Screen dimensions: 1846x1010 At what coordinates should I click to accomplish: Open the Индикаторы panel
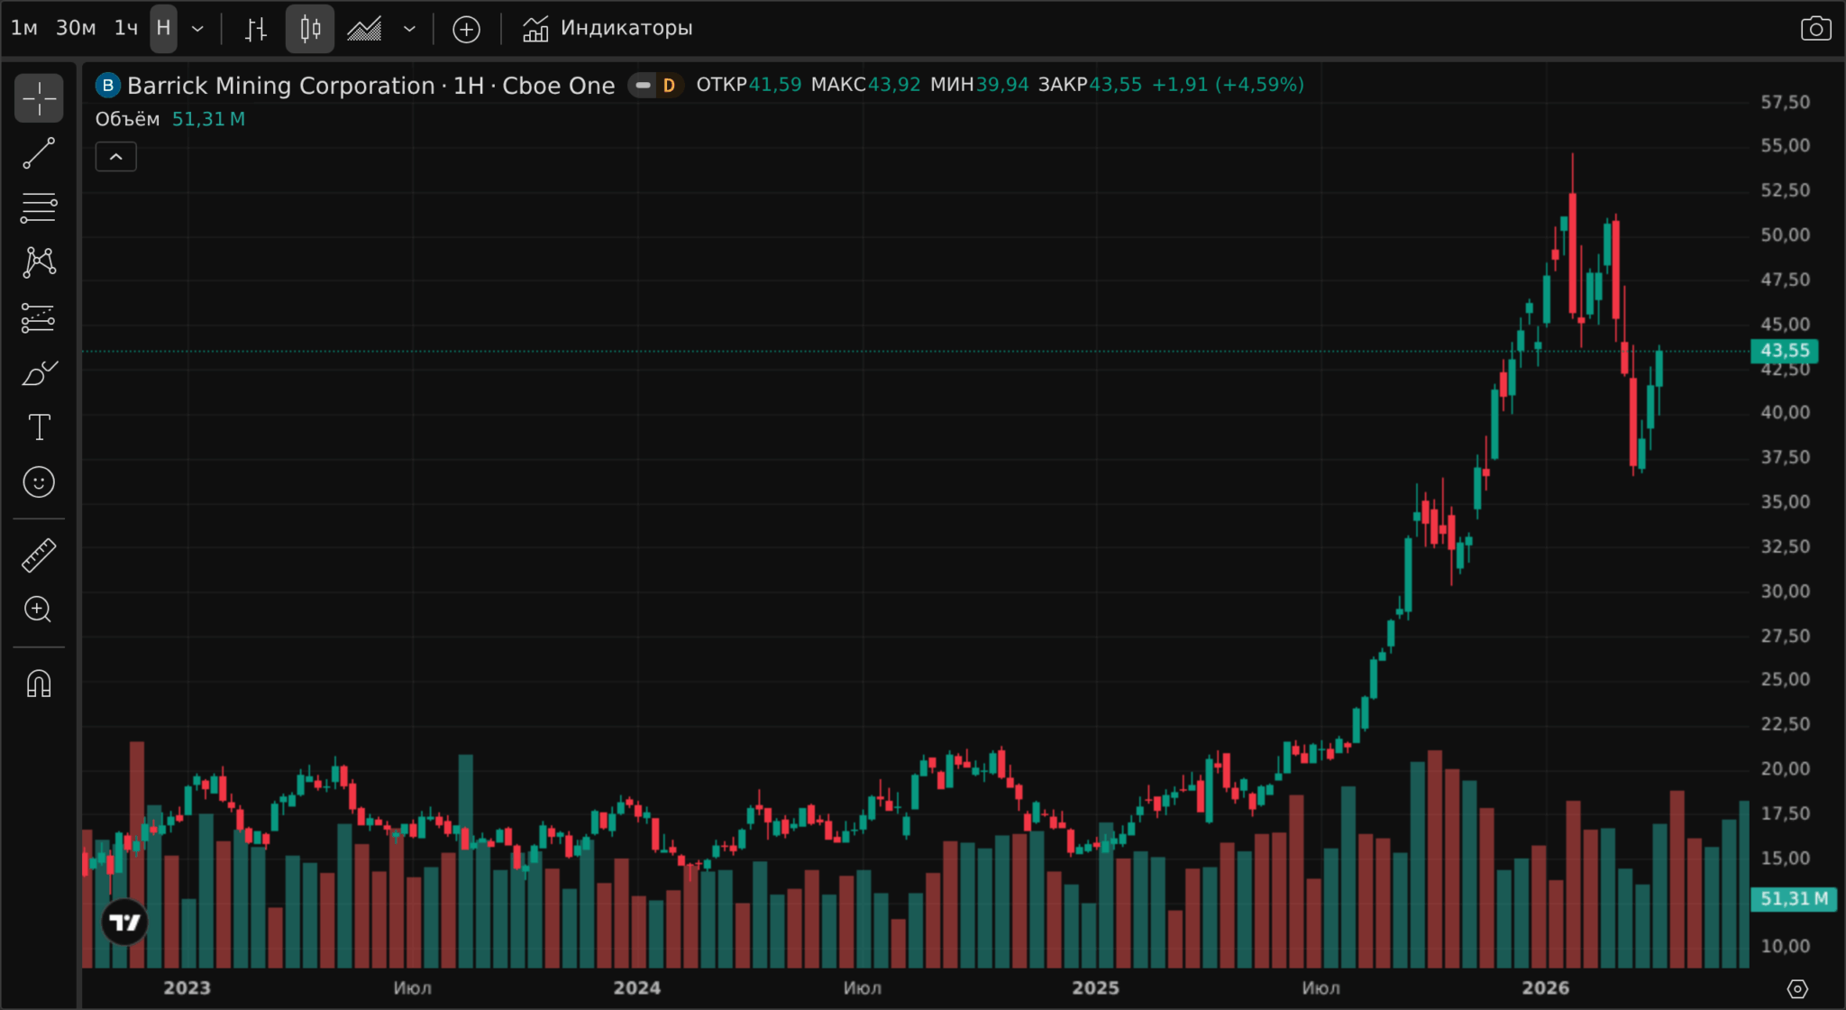pos(608,29)
